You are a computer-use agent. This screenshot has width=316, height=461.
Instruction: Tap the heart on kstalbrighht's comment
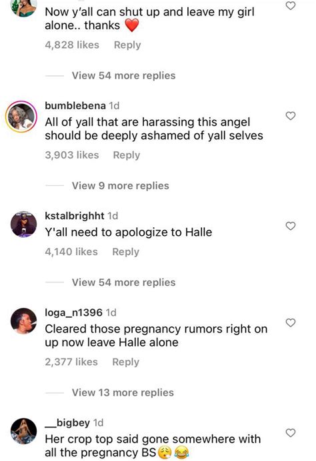291,226
